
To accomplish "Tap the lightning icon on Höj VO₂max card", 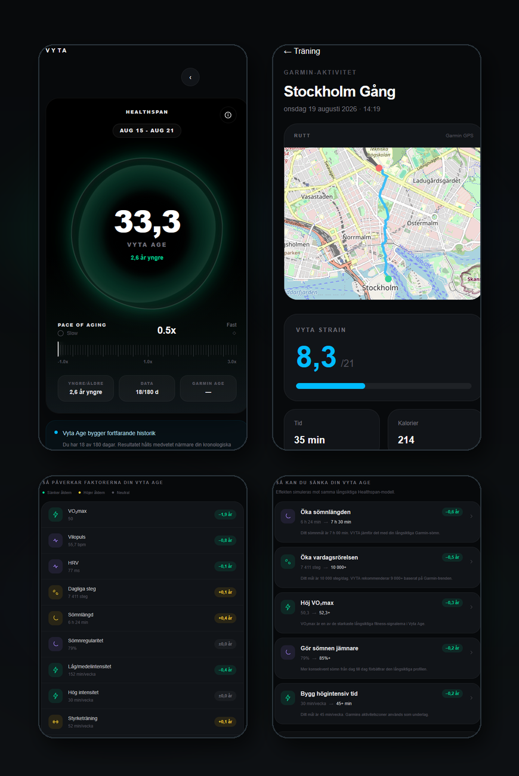I will pyautogui.click(x=288, y=607).
